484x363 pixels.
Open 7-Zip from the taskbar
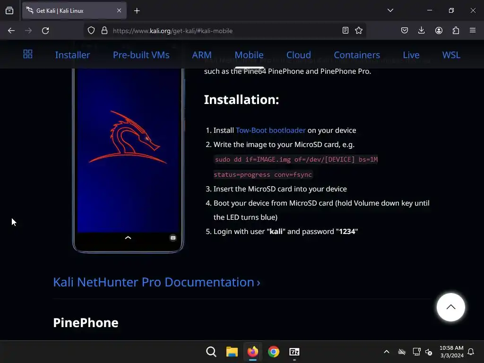click(x=294, y=352)
